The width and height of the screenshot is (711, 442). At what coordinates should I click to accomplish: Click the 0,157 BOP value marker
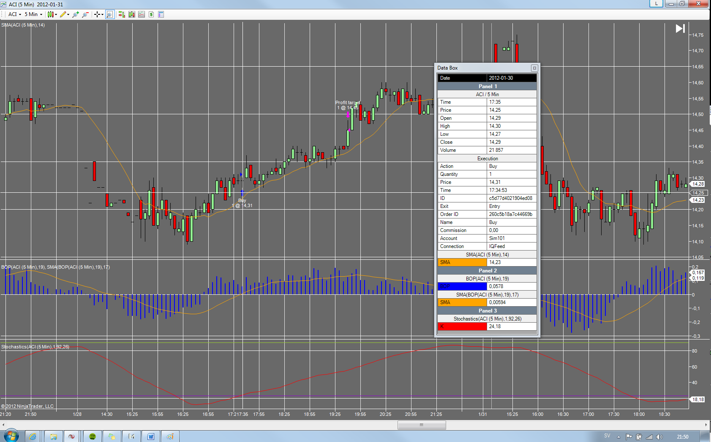coord(698,272)
